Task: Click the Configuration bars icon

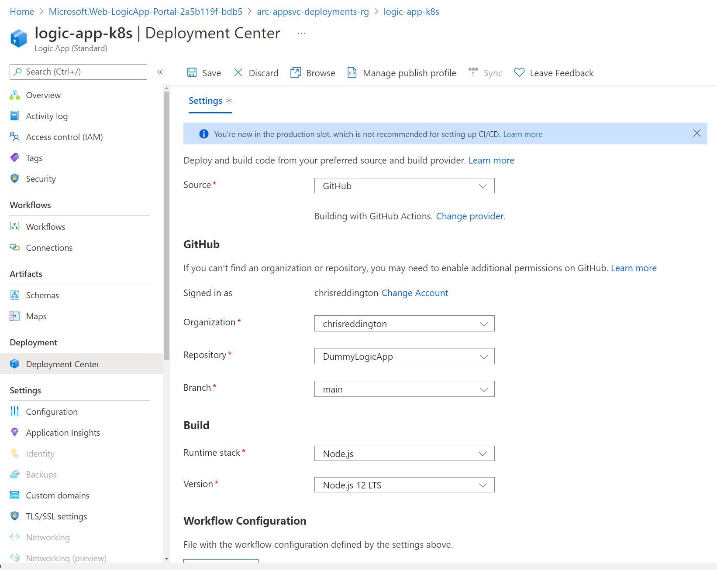Action: click(x=15, y=411)
